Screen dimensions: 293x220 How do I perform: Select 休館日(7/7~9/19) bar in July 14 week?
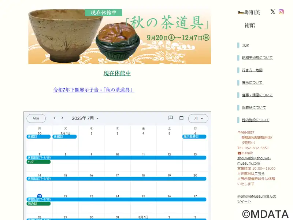pos(116,179)
